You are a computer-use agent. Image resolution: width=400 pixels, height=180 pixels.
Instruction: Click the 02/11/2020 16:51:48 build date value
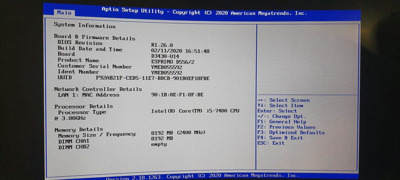tap(180, 51)
